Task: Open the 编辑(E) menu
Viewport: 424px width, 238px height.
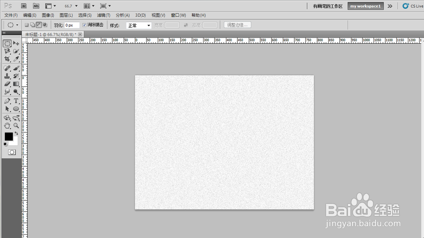Action: point(30,15)
